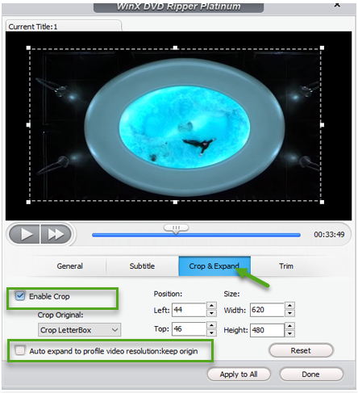
Task: Click the top-center crop handle
Action: point(175,48)
